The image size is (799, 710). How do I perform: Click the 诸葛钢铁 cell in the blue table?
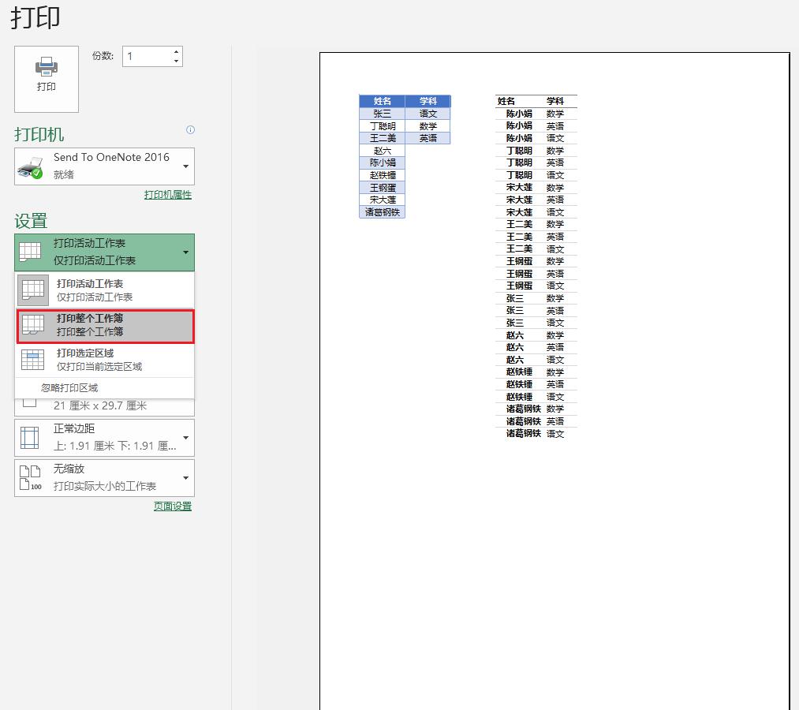pyautogui.click(x=383, y=212)
